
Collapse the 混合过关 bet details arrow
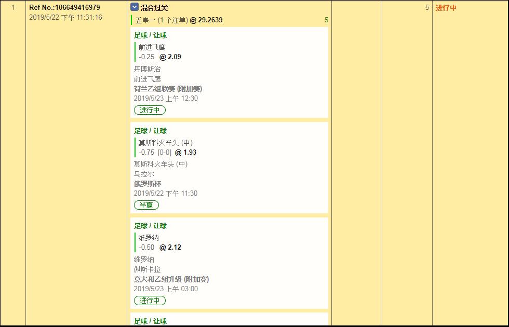(x=135, y=7)
